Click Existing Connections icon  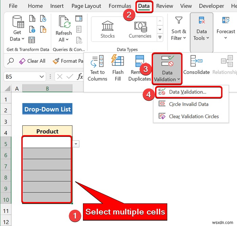point(43,29)
